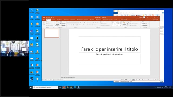Open Stili veloci quick styles
173x97 pixels.
pos(128,23)
